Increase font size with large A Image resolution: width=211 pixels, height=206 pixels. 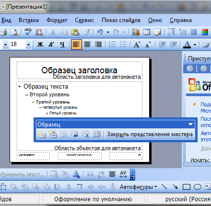click(137, 45)
